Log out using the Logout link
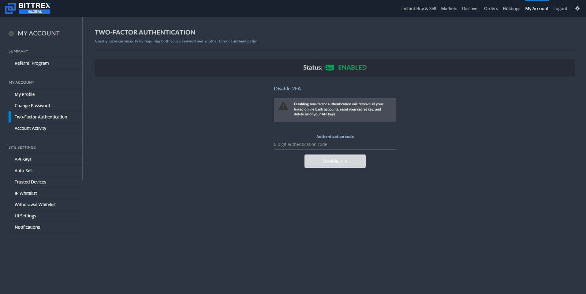The width and height of the screenshot is (586, 294). point(560,9)
